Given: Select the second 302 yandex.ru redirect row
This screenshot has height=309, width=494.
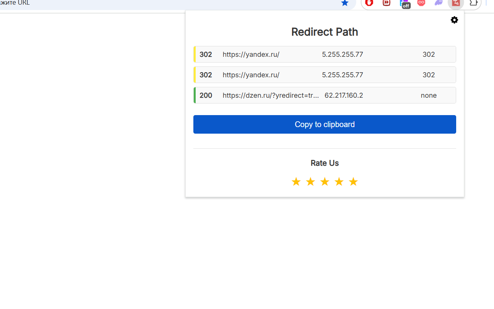Looking at the screenshot, I should pos(325,75).
